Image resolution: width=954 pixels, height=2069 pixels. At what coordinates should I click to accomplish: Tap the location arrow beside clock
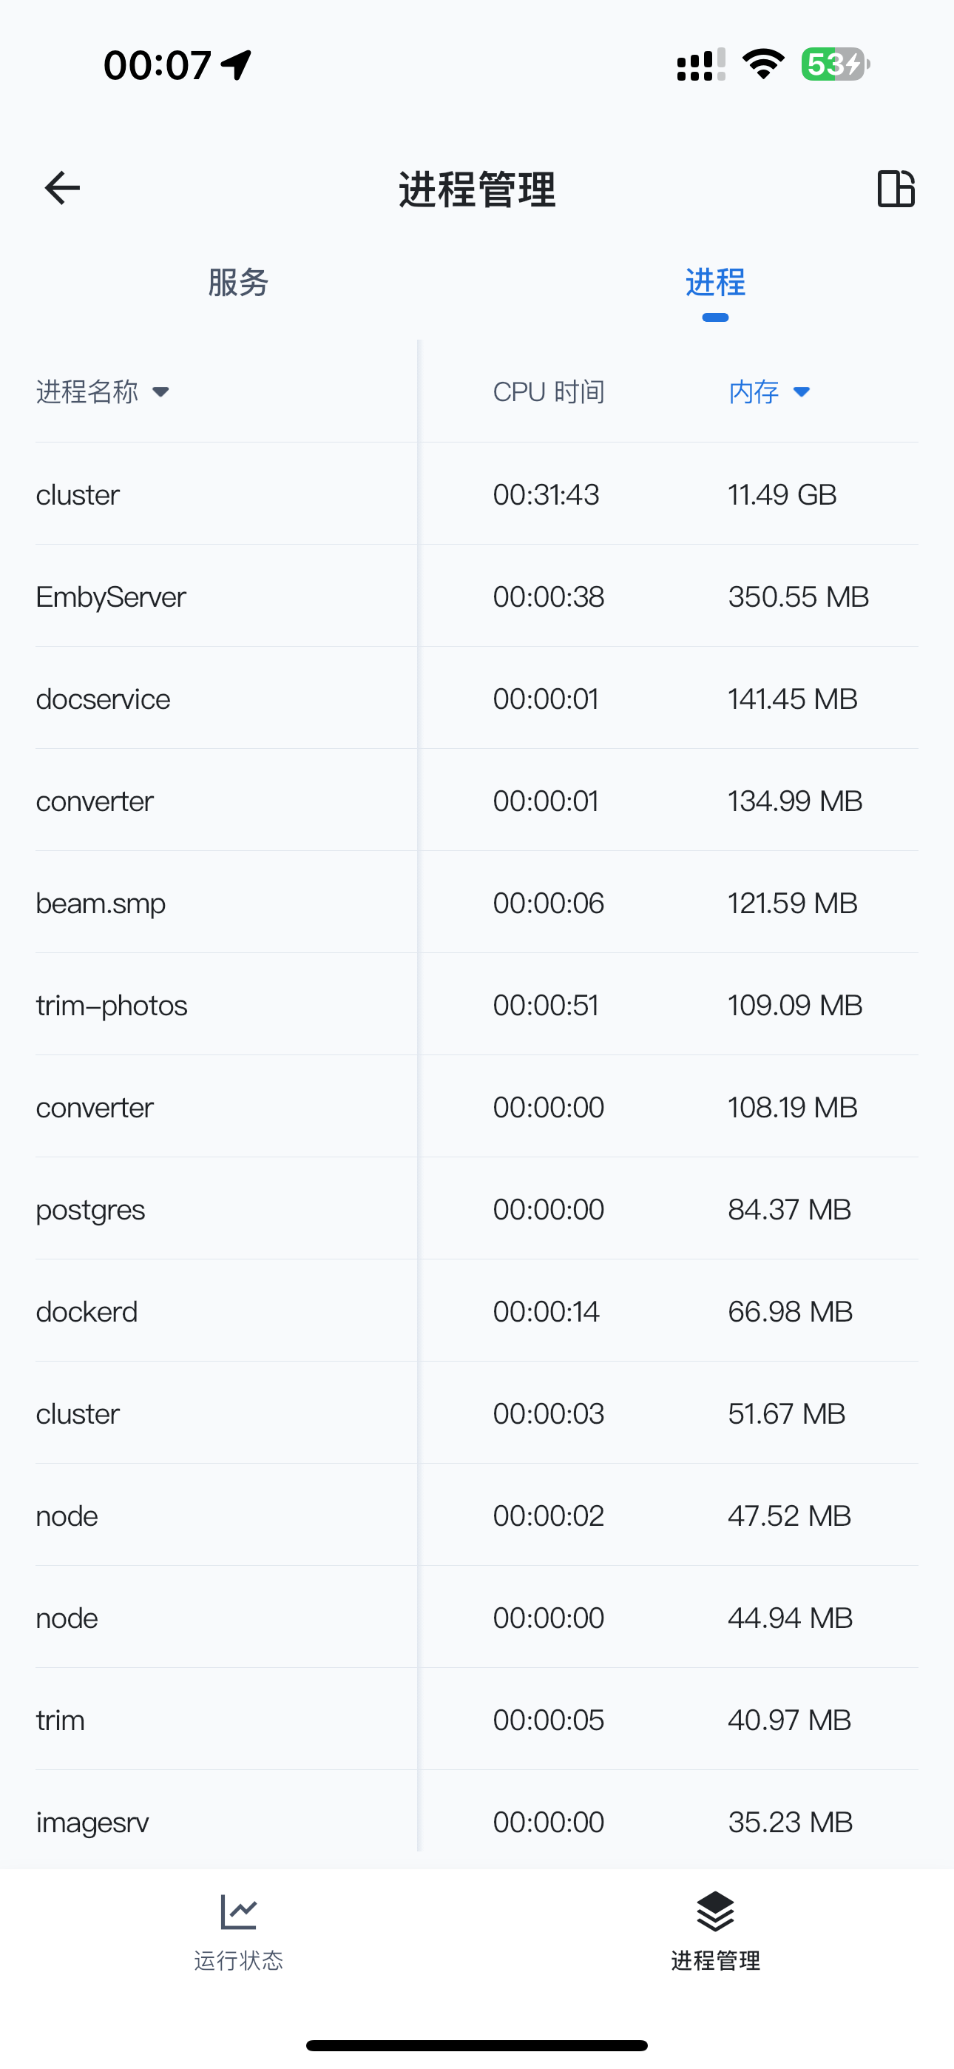tap(236, 65)
